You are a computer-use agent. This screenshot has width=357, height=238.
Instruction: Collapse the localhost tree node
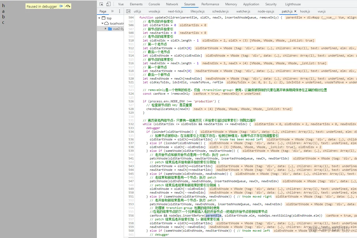pos(103,24)
